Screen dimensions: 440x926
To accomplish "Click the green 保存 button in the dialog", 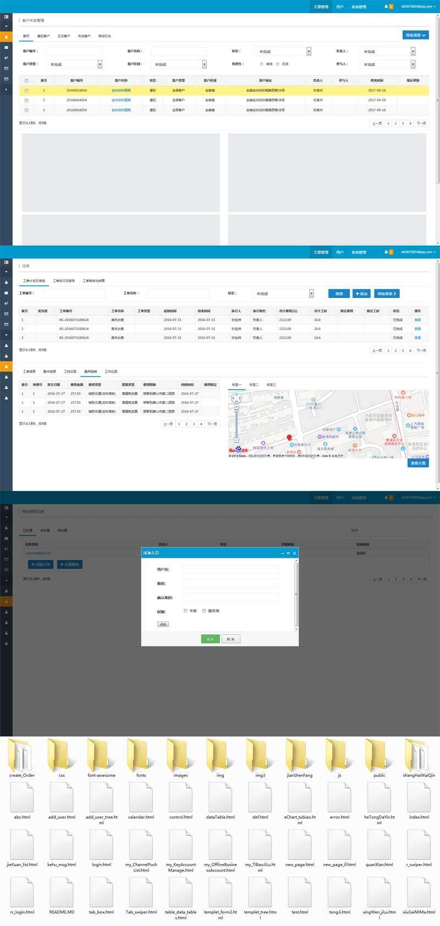I will tap(210, 639).
